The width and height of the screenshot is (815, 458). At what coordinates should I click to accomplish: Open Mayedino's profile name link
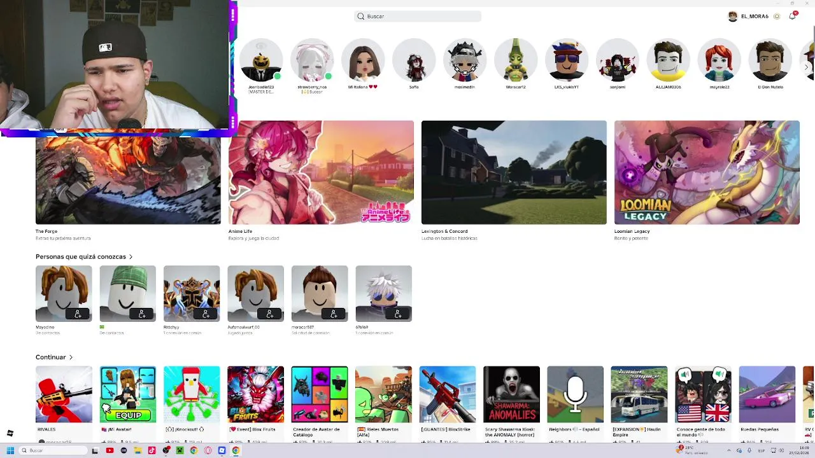(45, 327)
